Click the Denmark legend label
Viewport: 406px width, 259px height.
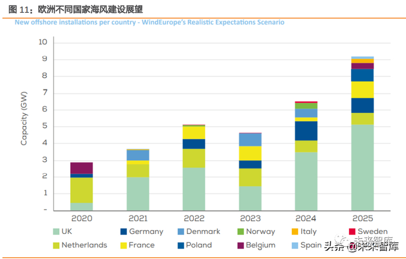click(203, 232)
